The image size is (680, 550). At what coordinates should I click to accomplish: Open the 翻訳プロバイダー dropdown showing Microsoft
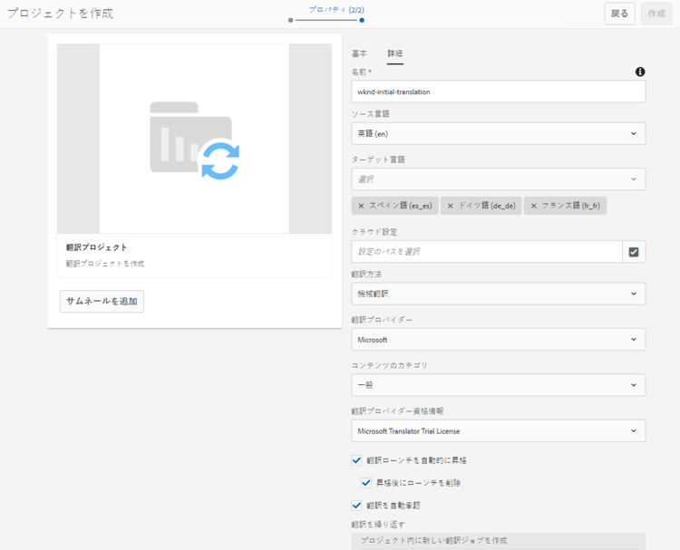point(499,340)
